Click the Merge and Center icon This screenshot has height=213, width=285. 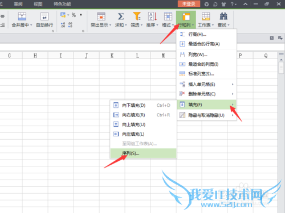(22, 16)
